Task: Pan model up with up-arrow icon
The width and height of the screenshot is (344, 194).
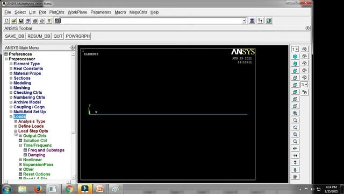Action: click(295, 163)
